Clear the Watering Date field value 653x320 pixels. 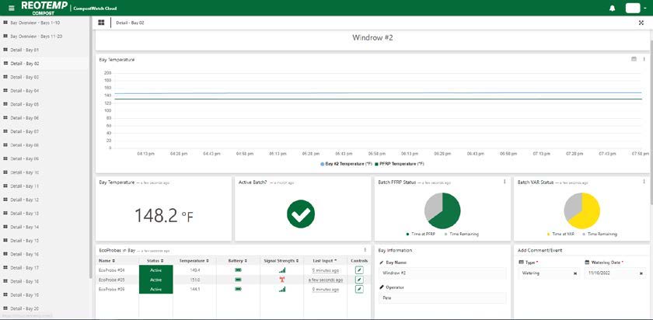pos(641,273)
